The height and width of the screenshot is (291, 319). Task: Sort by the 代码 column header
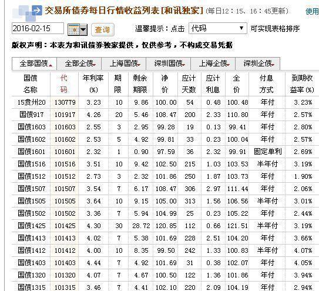(64, 83)
